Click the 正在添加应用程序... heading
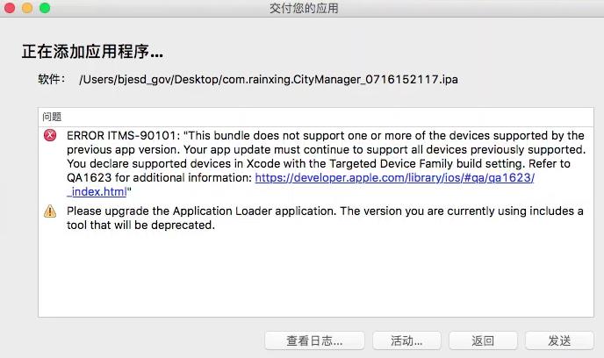Viewport: 604px width, 358px height. (x=92, y=52)
